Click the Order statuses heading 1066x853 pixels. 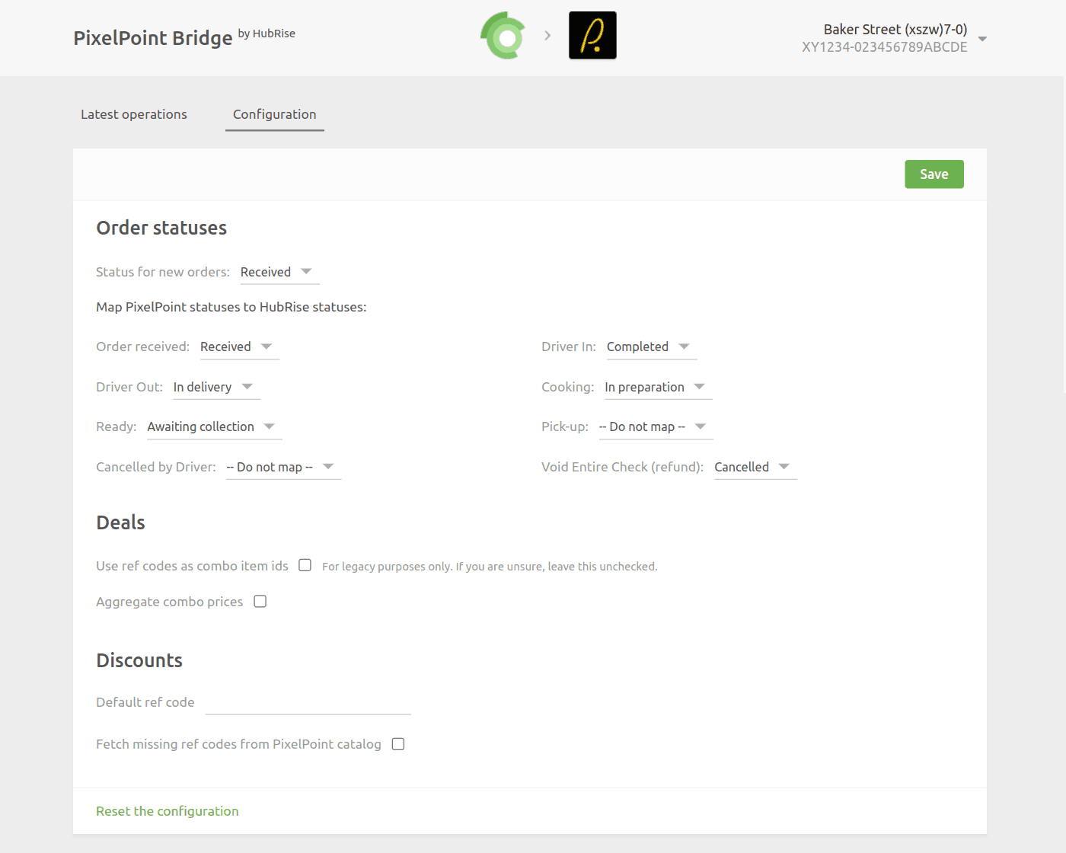161,228
